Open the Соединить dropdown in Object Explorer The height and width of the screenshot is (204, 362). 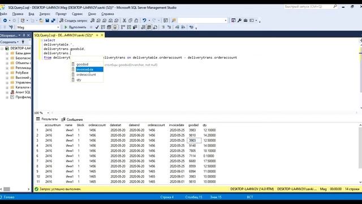click(10, 42)
